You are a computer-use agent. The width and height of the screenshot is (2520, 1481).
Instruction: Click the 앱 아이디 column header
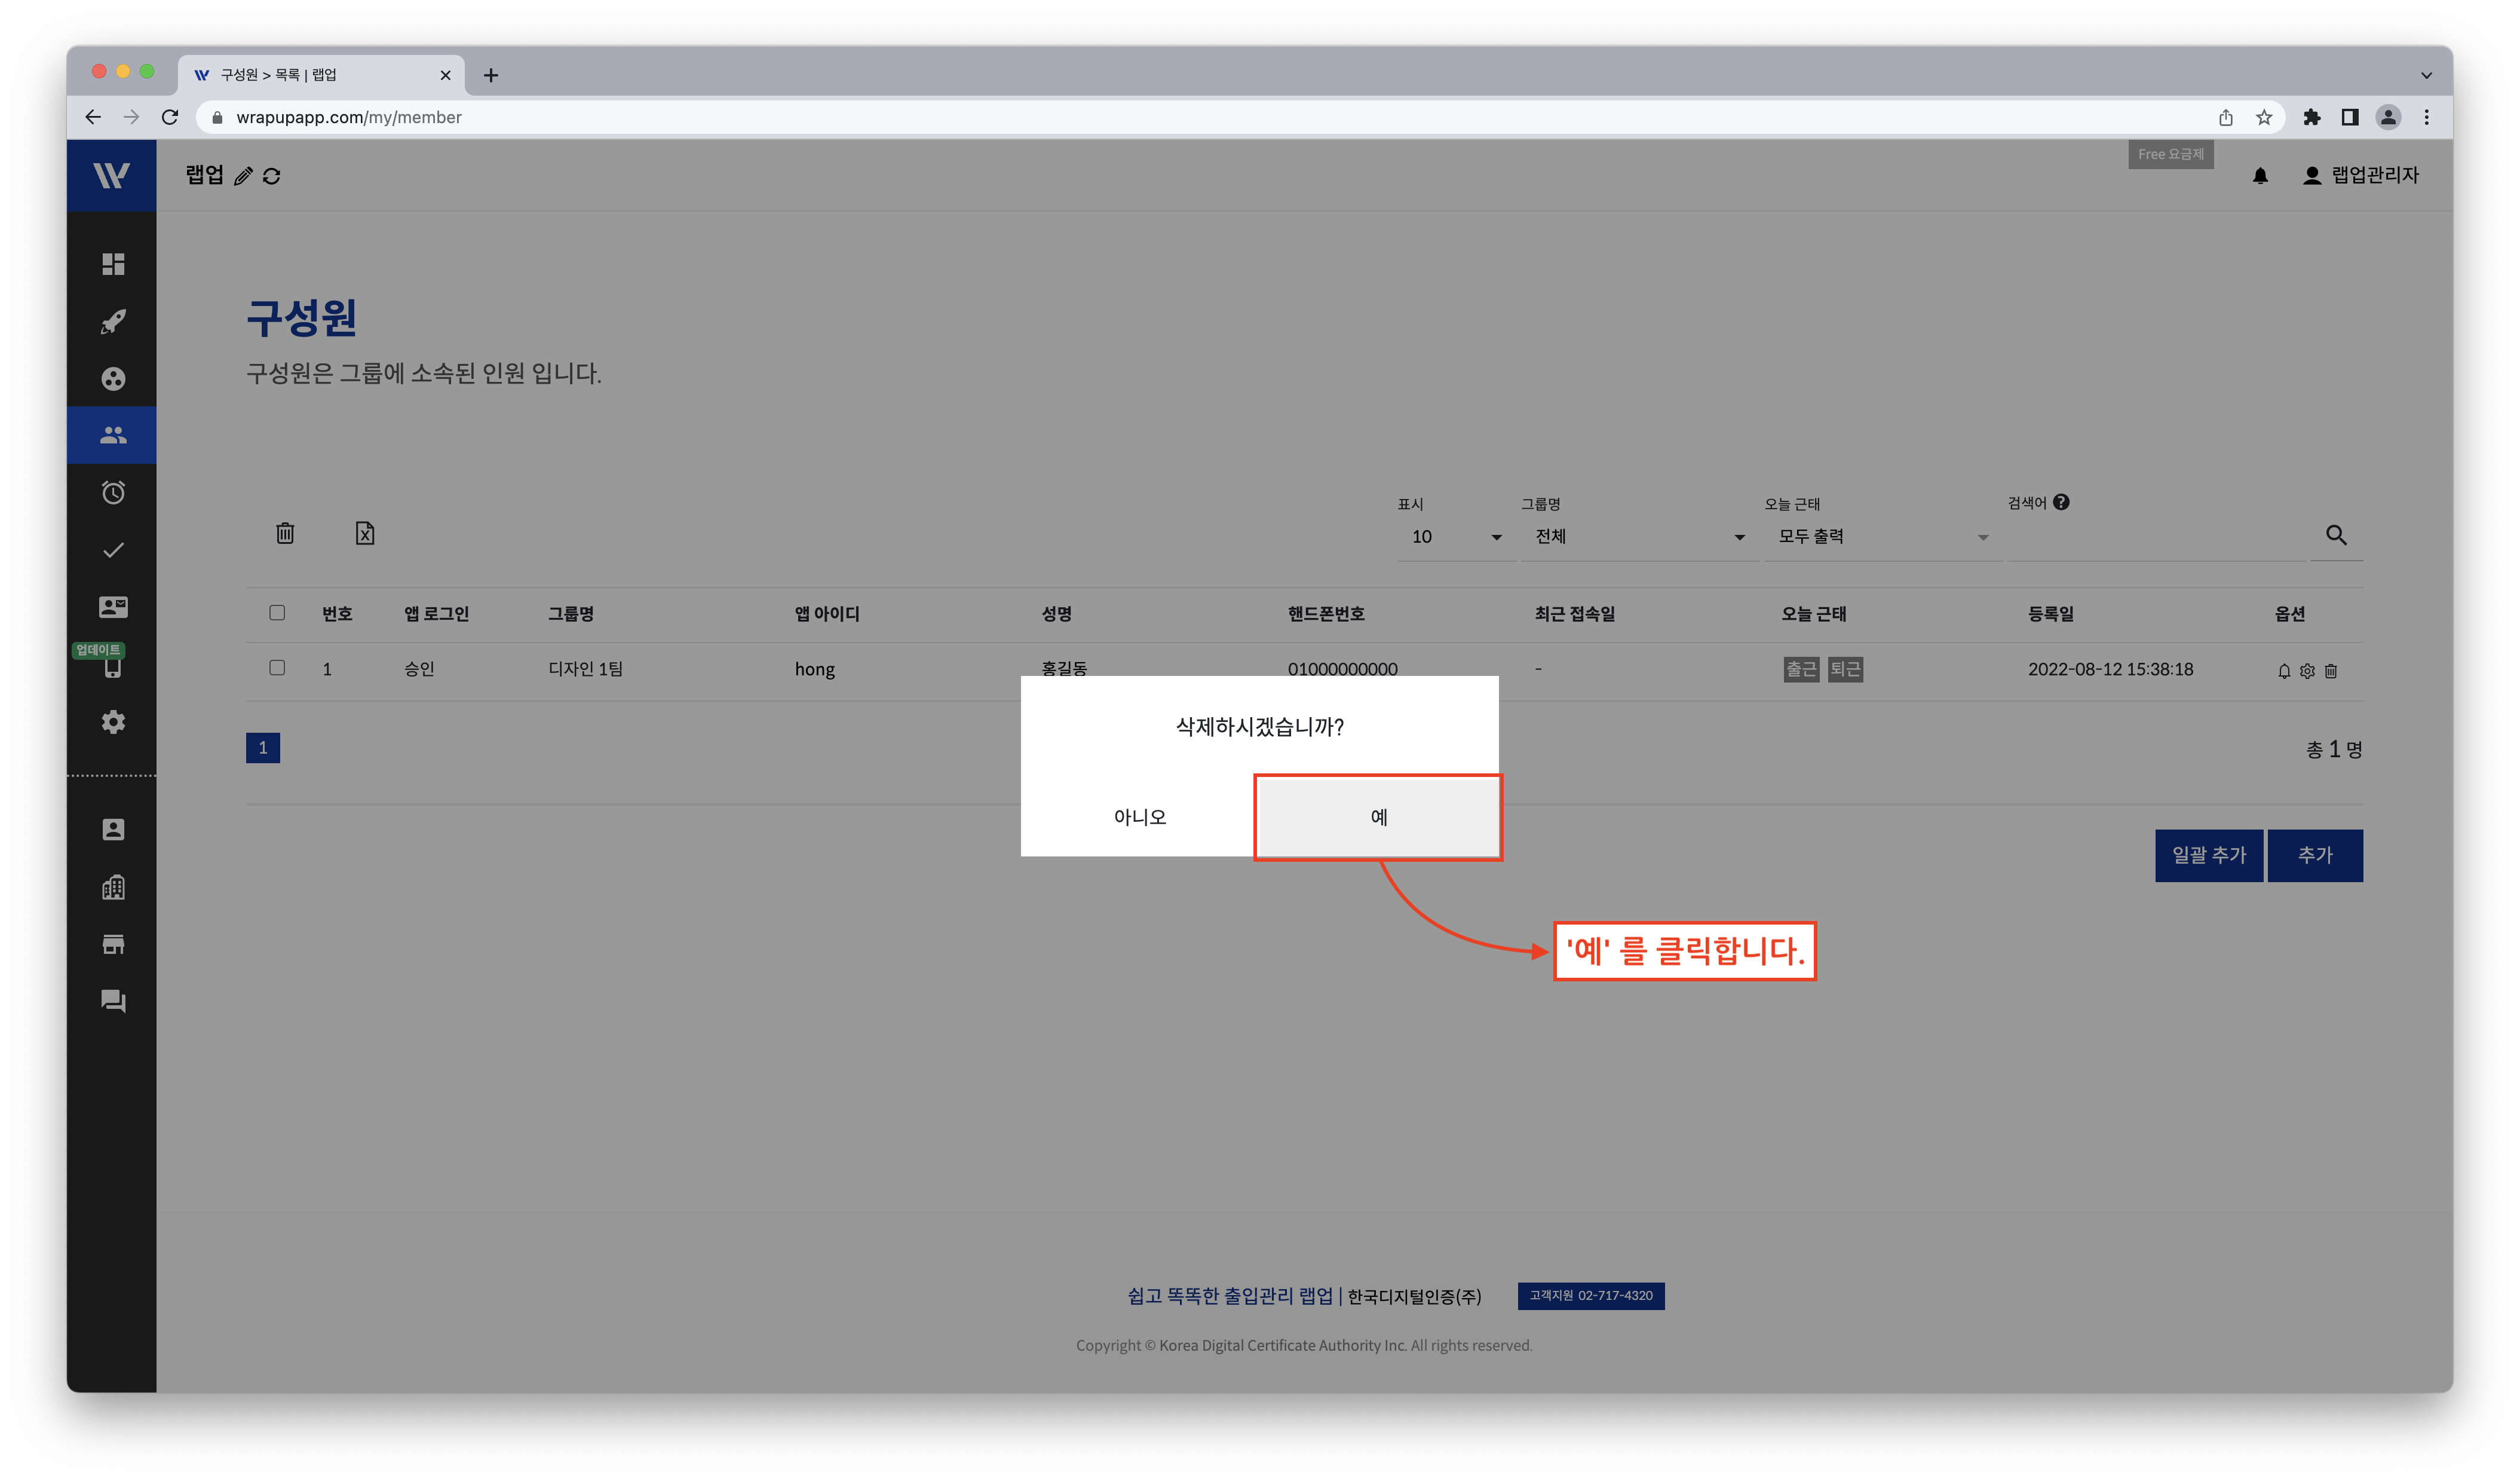click(827, 613)
